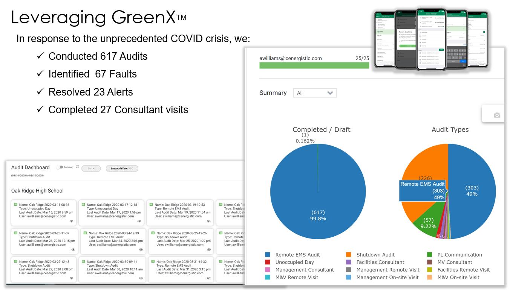The height and width of the screenshot is (290, 510).
Task: Click the Remote EMS Audit tooltip label
Action: coord(423,184)
